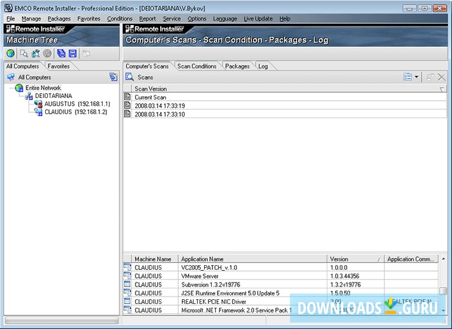The image size is (452, 329).
Task: Open the Language menu
Action: [x=225, y=19]
